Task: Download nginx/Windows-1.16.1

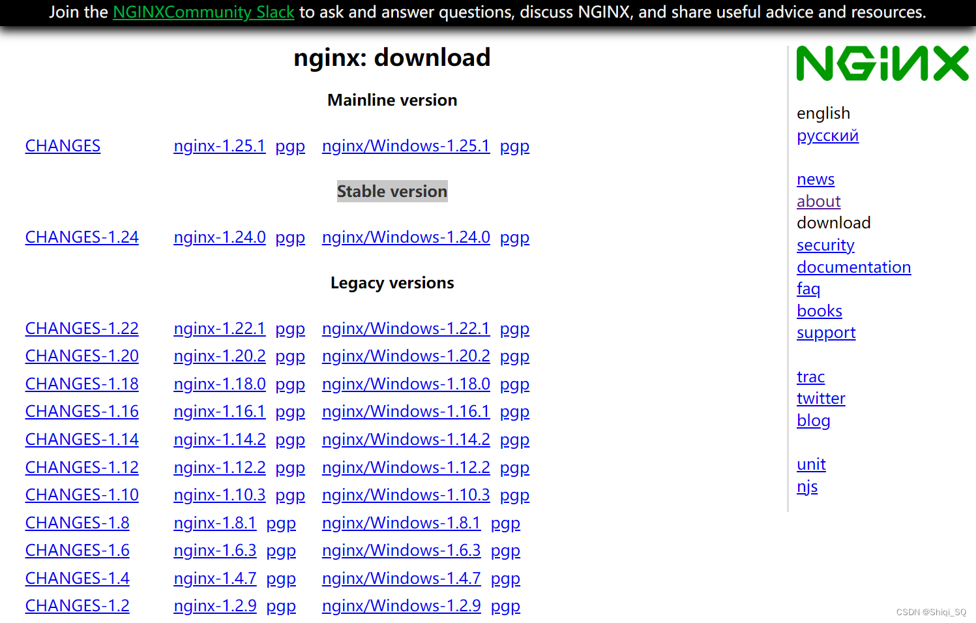Action: point(406,411)
